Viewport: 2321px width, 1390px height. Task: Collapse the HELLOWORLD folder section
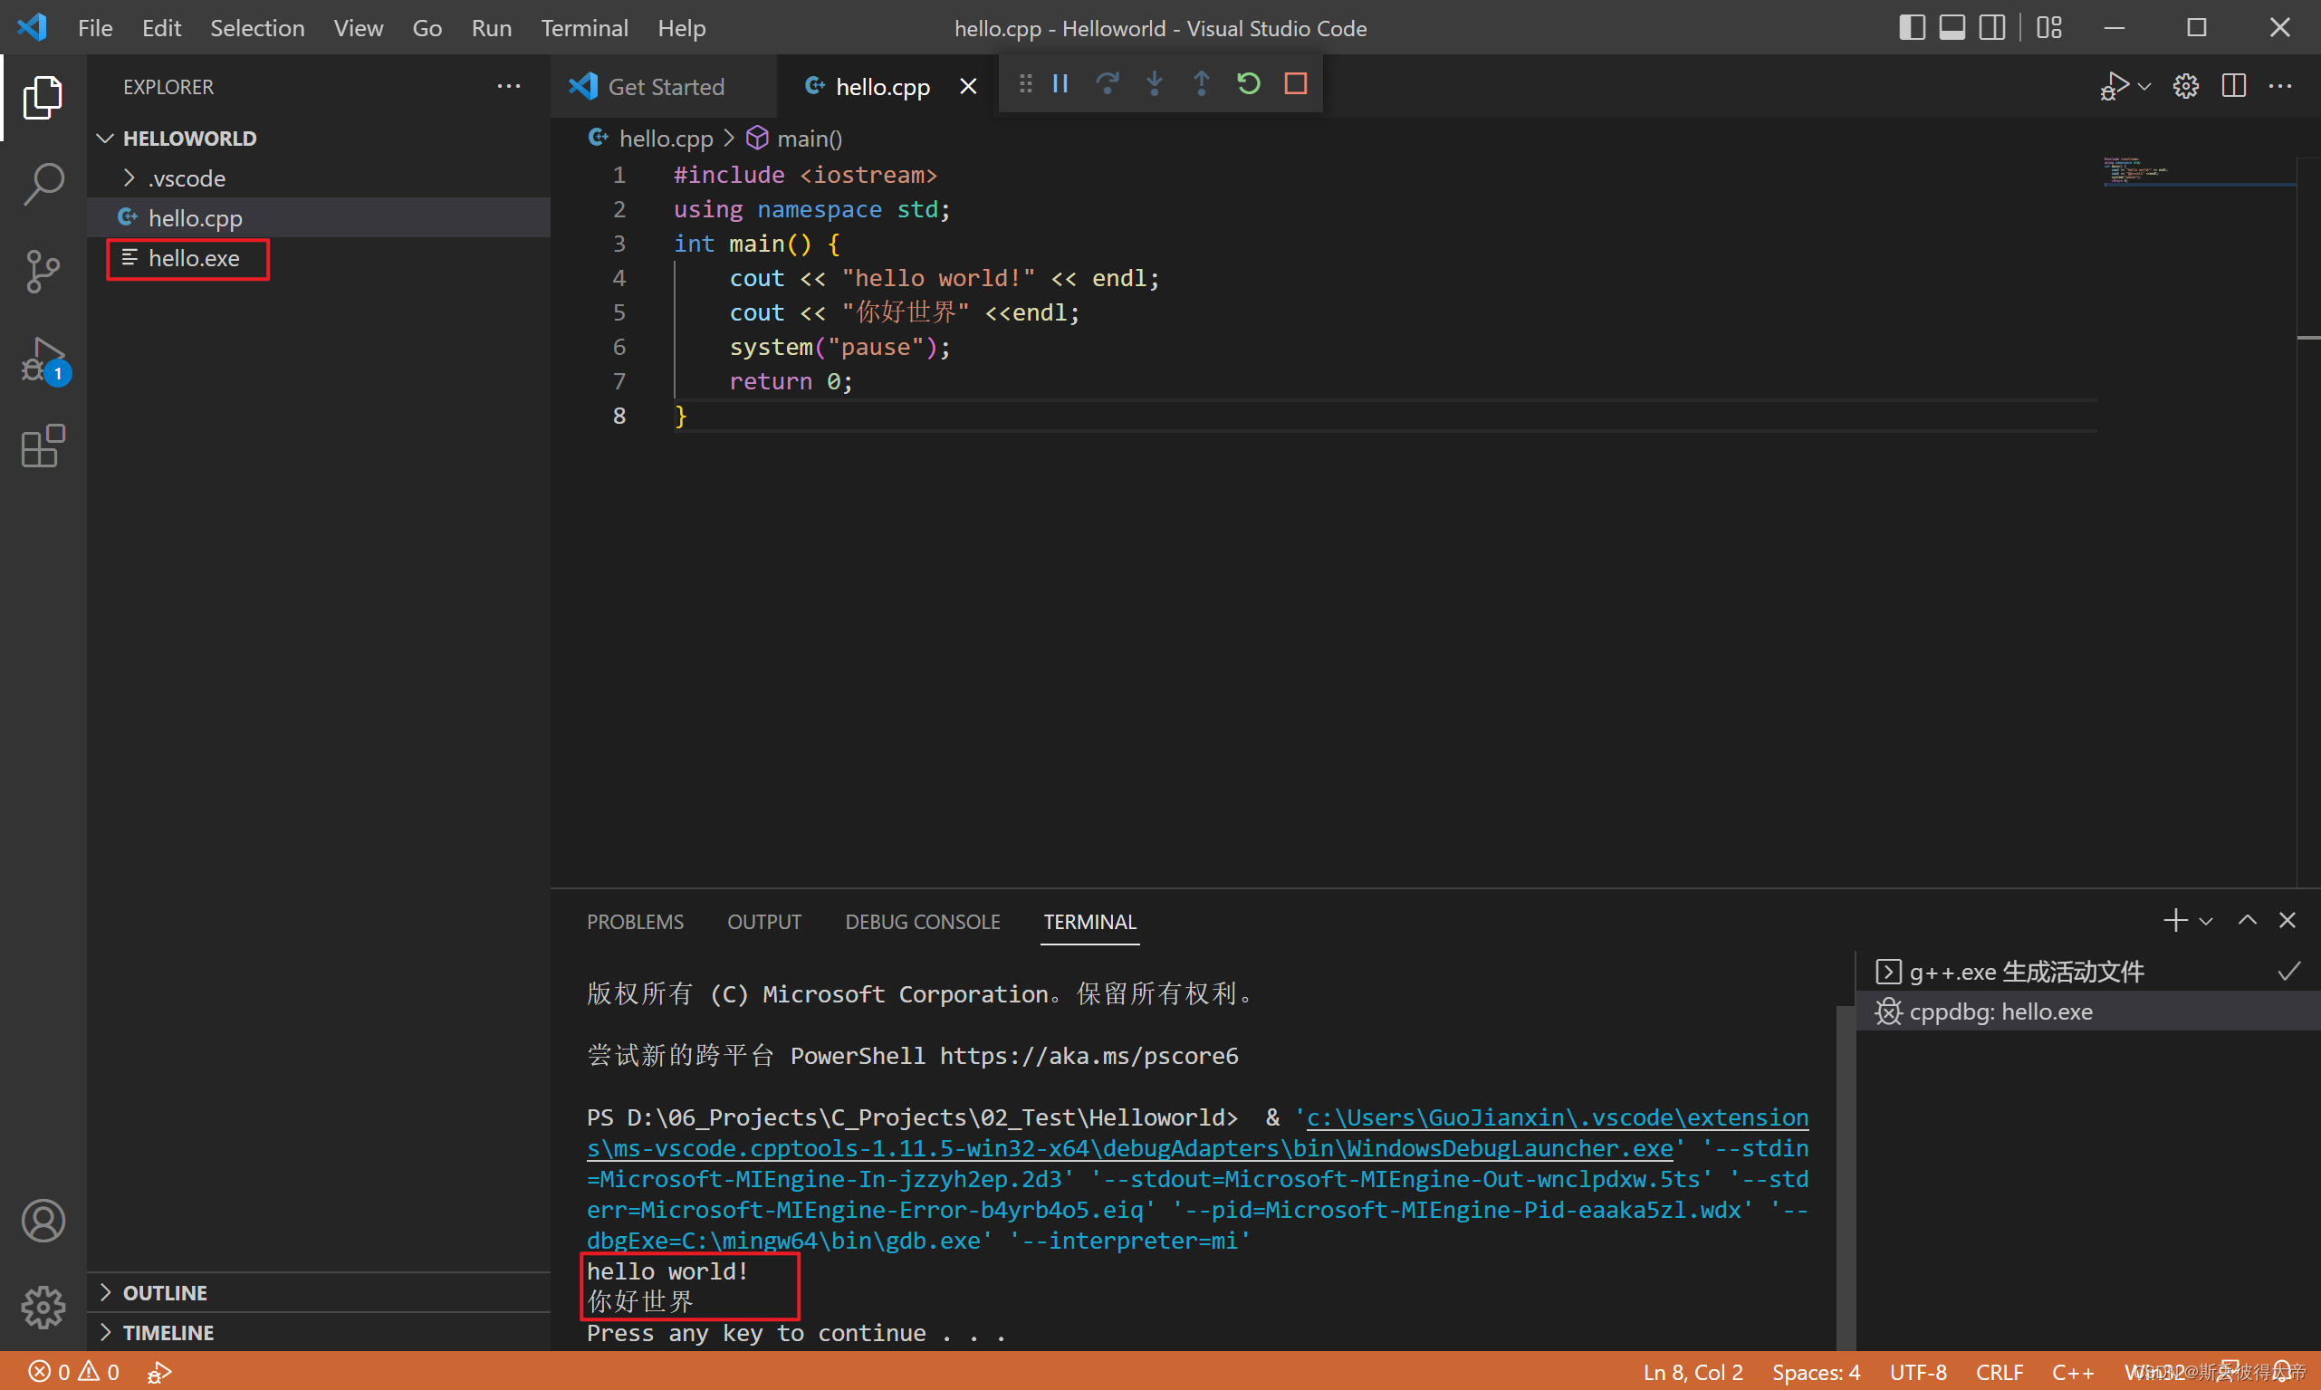click(x=319, y=139)
